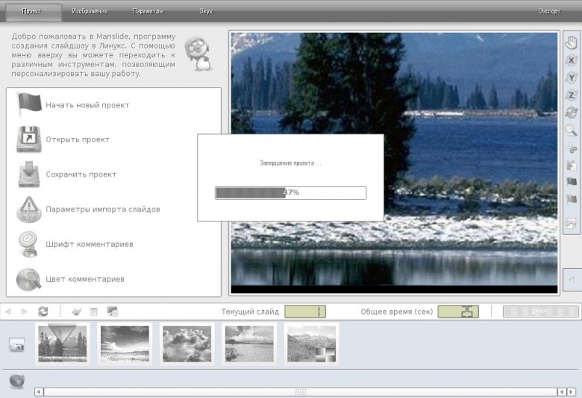Select the hand pan tool

pos(572,42)
